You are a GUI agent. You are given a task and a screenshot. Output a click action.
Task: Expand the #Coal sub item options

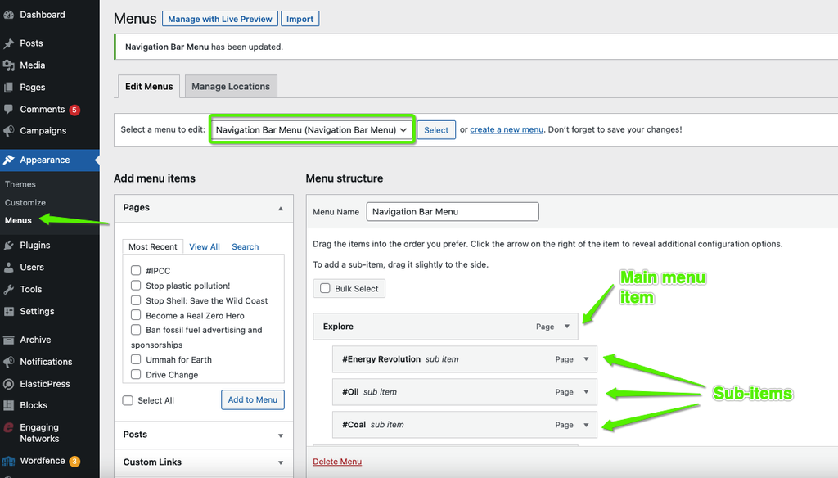click(x=586, y=425)
